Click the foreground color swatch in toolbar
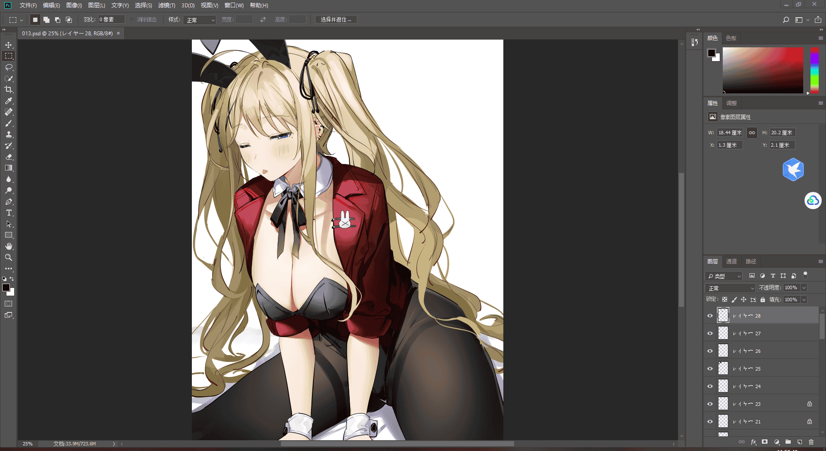The image size is (826, 451). tap(6, 287)
